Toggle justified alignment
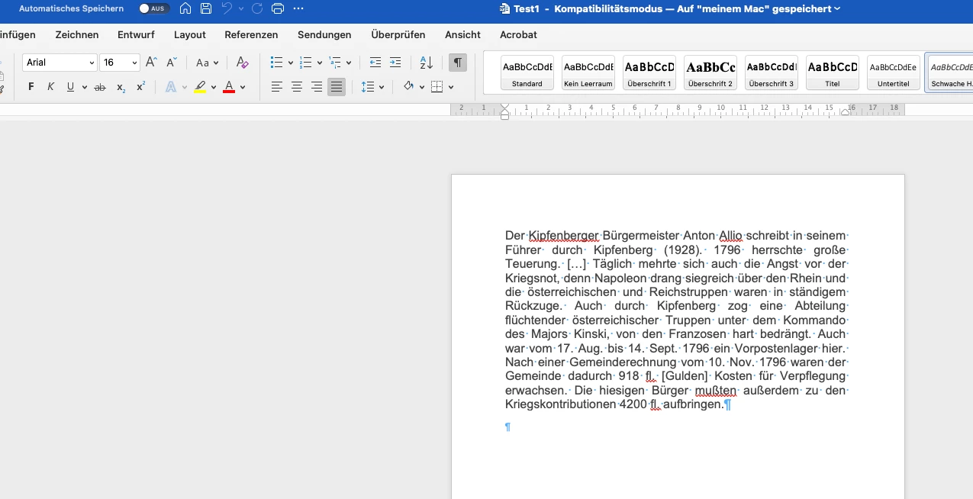The height and width of the screenshot is (499, 973). (x=337, y=87)
